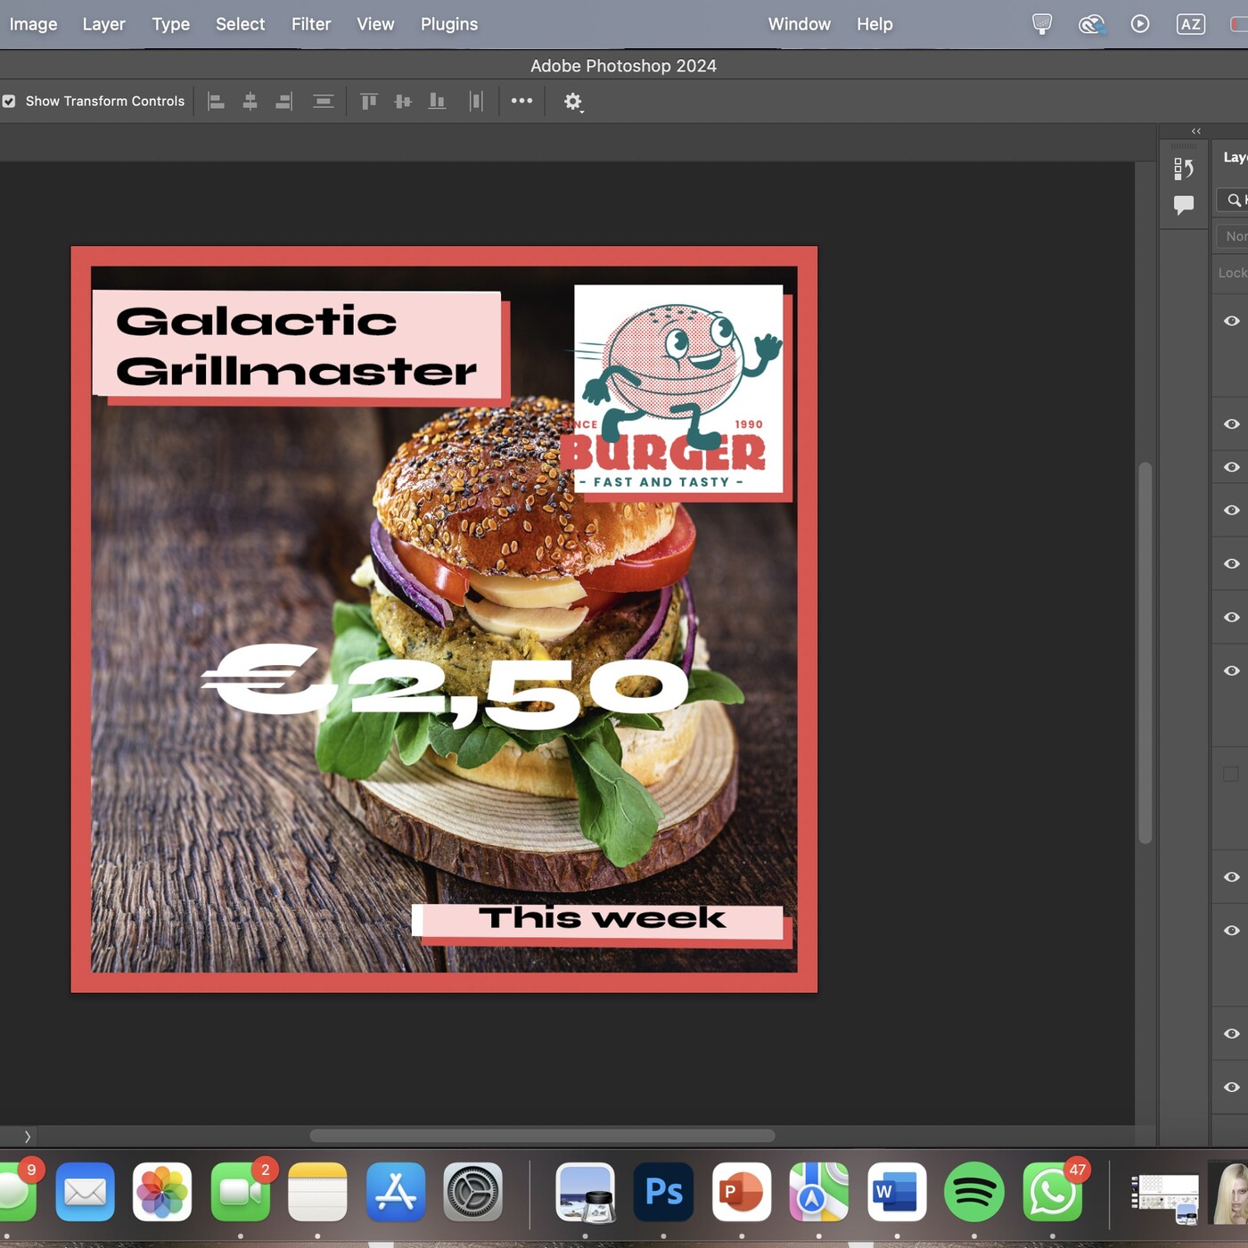Click the play circle menu bar icon
The height and width of the screenshot is (1248, 1248).
pyautogui.click(x=1140, y=24)
